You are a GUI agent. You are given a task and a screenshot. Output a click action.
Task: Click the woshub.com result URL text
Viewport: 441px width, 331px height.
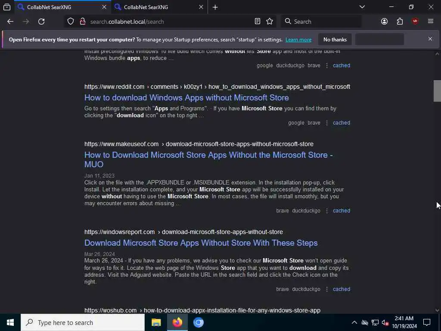(x=202, y=310)
